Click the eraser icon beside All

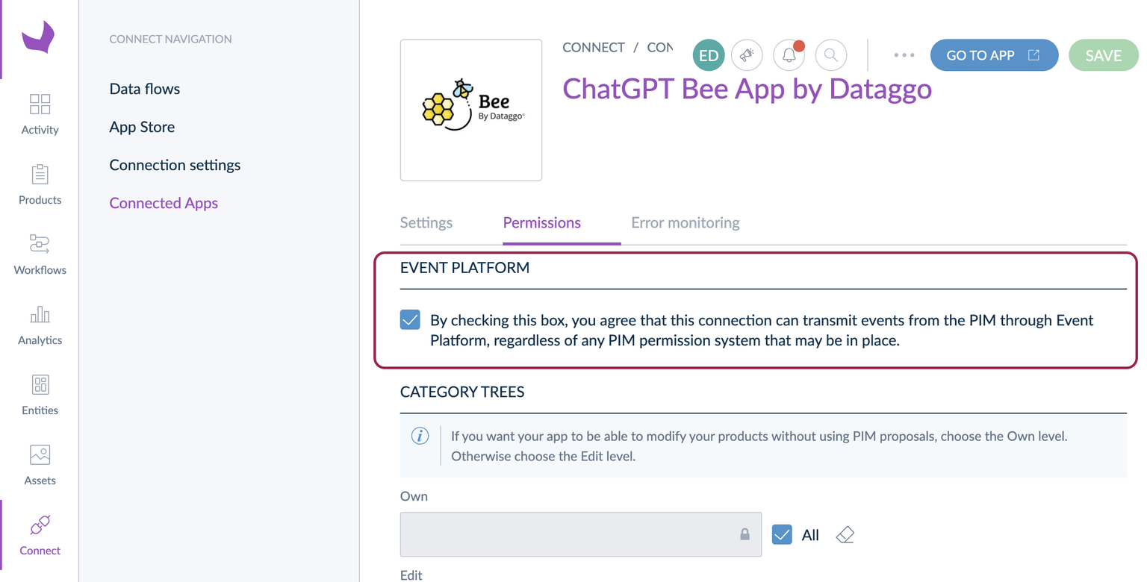[x=845, y=535]
